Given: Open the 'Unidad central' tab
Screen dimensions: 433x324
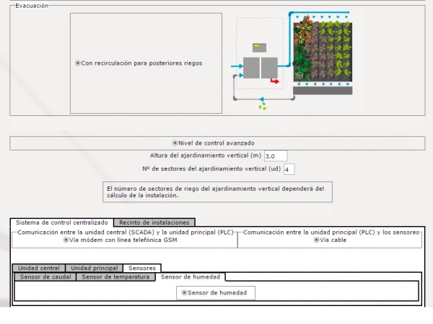Looking at the screenshot, I should coord(39,268).
